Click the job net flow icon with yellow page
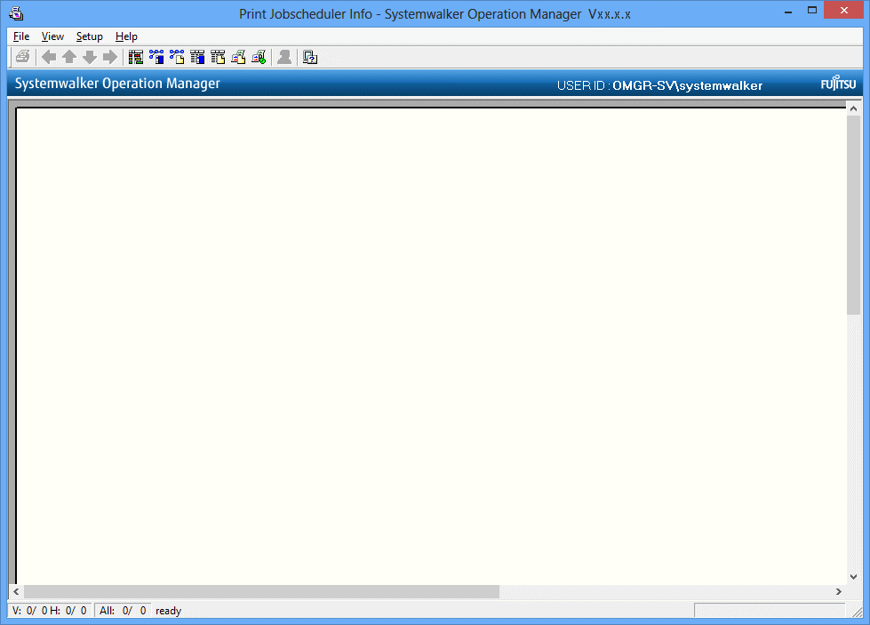870x625 pixels. click(177, 57)
